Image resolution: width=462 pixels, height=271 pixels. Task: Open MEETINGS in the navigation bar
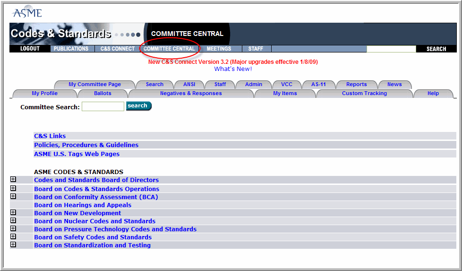tap(219, 49)
